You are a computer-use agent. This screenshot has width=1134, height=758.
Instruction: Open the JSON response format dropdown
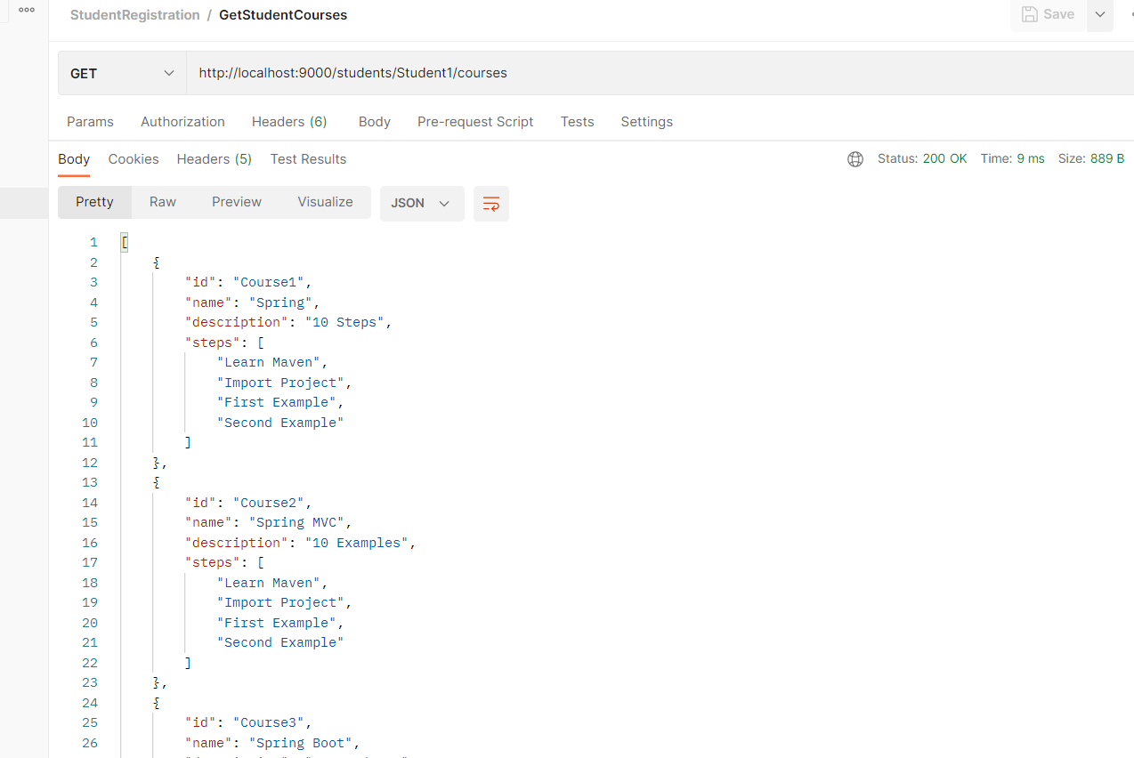421,203
